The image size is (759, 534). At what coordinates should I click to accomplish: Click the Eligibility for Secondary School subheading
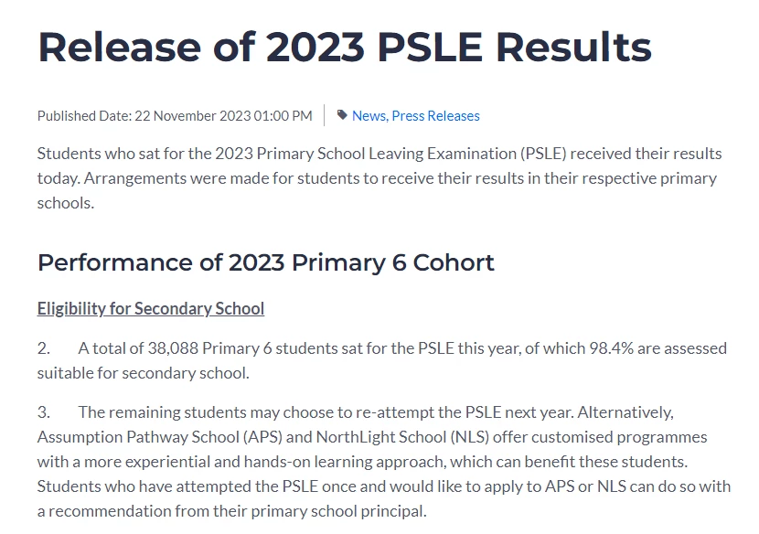coord(151,308)
